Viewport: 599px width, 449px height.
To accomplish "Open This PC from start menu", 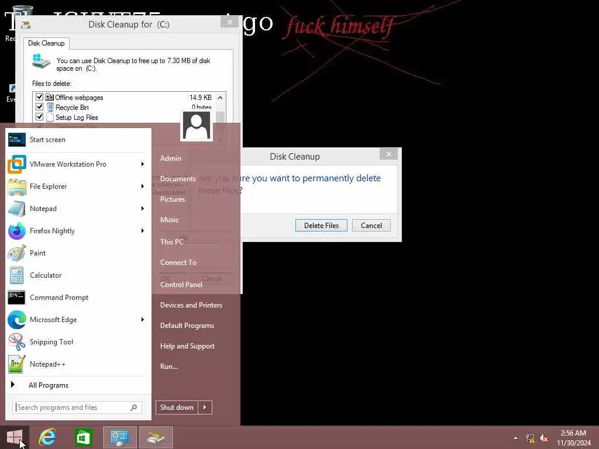I will pos(172,242).
